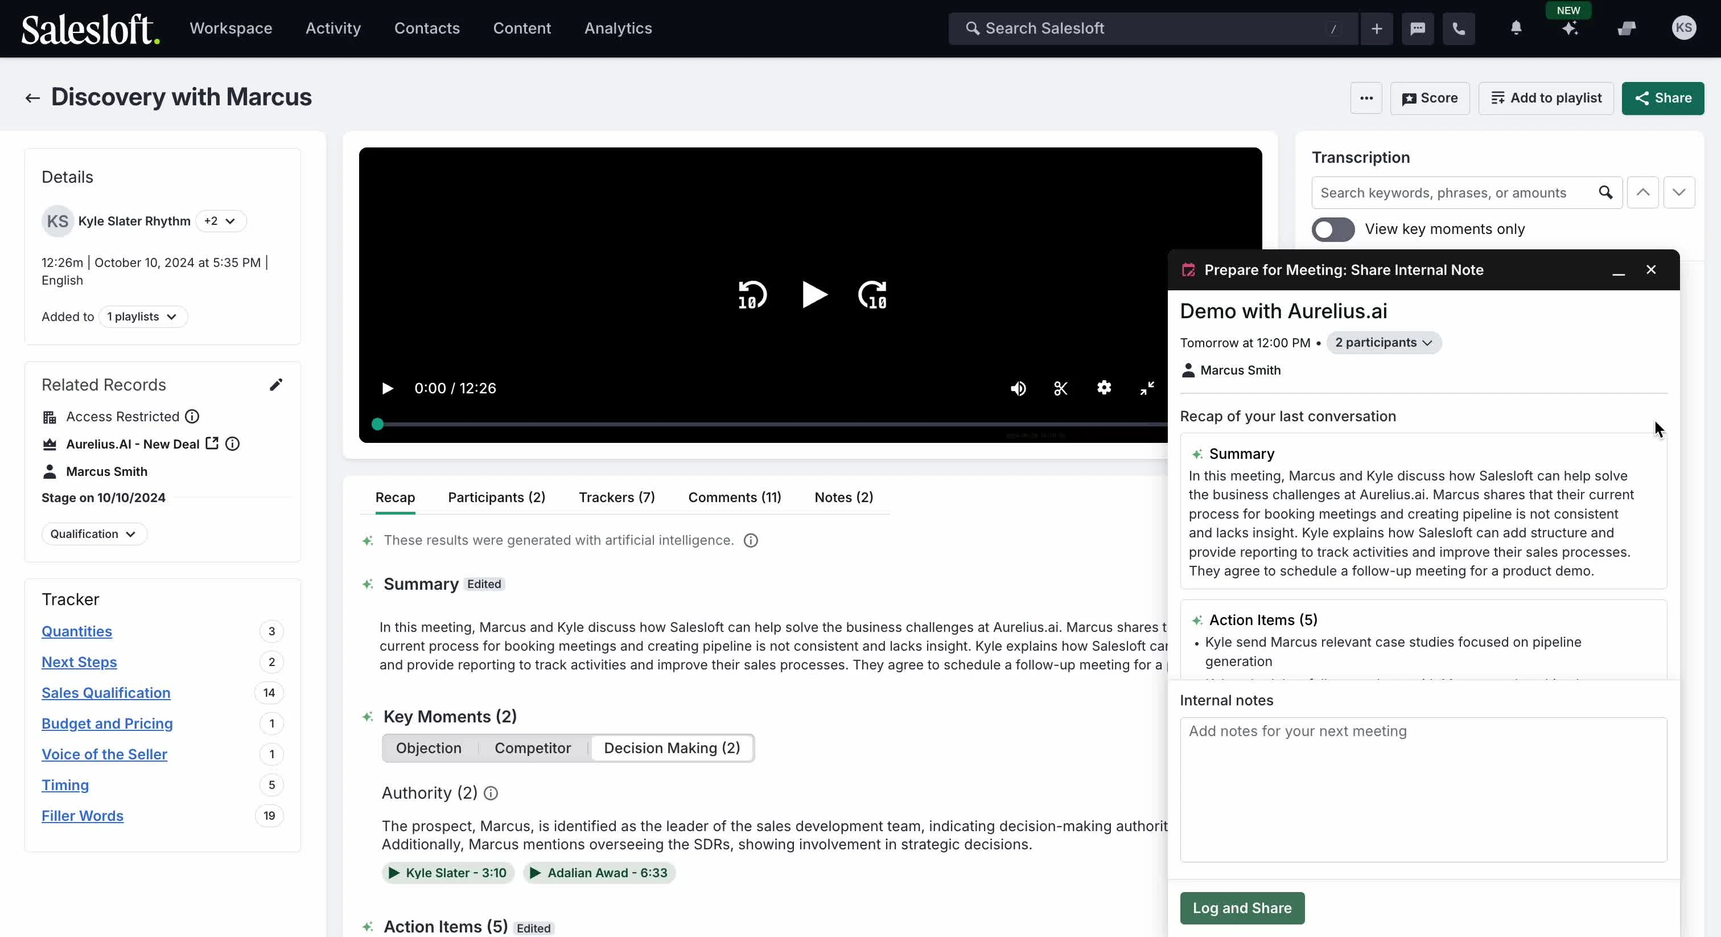Open the Activity menu

click(333, 28)
